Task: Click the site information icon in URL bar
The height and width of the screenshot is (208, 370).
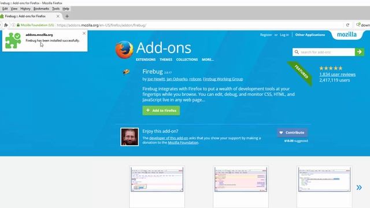Action: [x=13, y=25]
